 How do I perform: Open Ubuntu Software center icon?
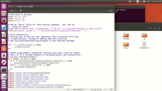pos(4,49)
